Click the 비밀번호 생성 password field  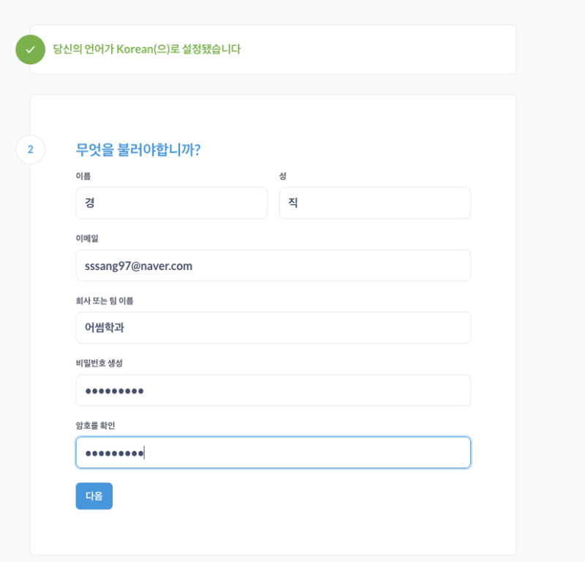(x=273, y=390)
